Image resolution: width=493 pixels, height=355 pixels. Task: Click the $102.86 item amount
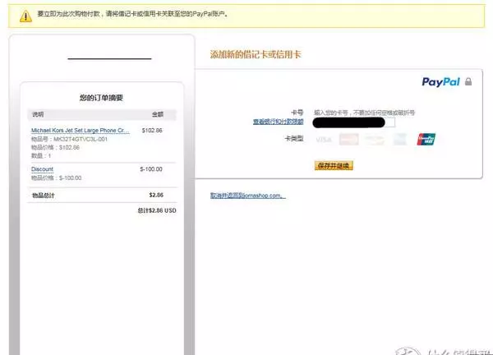click(152, 131)
